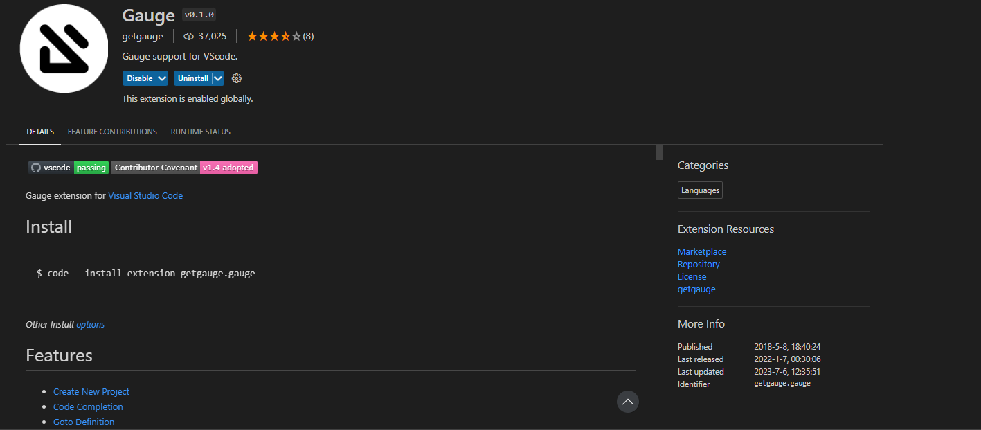Click the Visual Studio Code link

(145, 195)
